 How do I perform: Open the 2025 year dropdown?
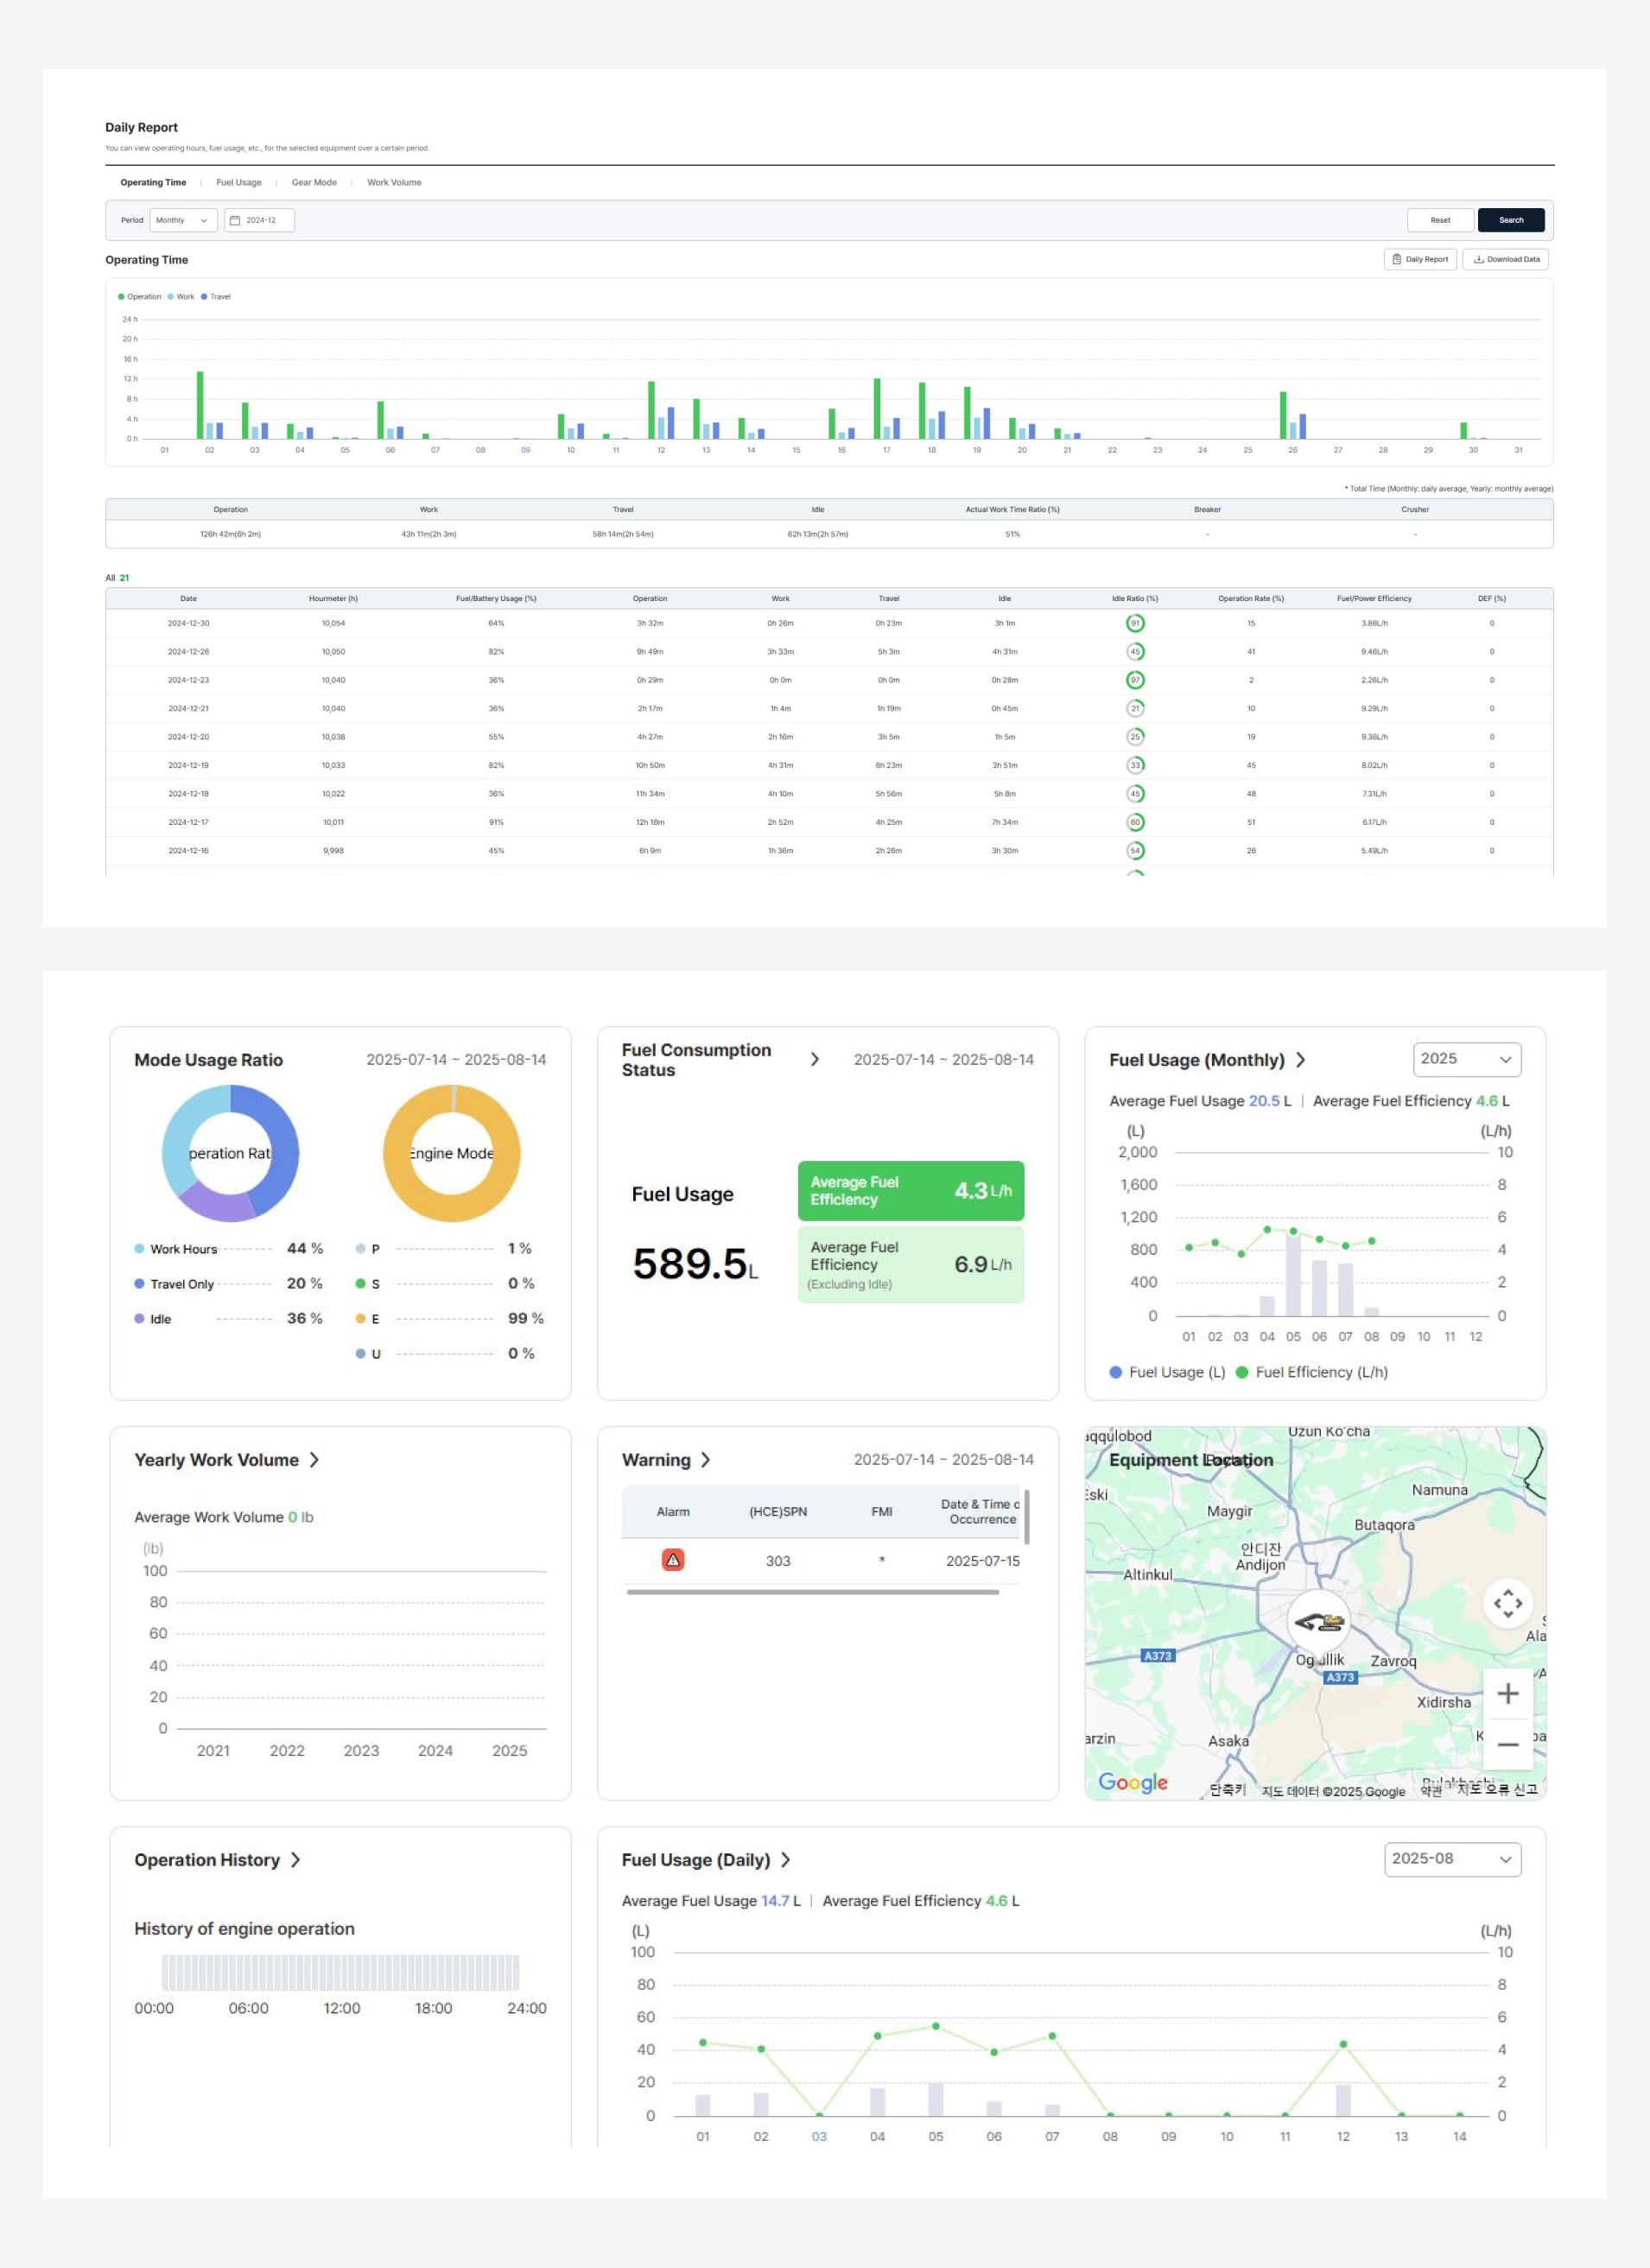1466,1059
